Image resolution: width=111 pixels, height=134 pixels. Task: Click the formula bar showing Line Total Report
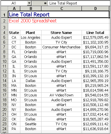tap(79, 3)
